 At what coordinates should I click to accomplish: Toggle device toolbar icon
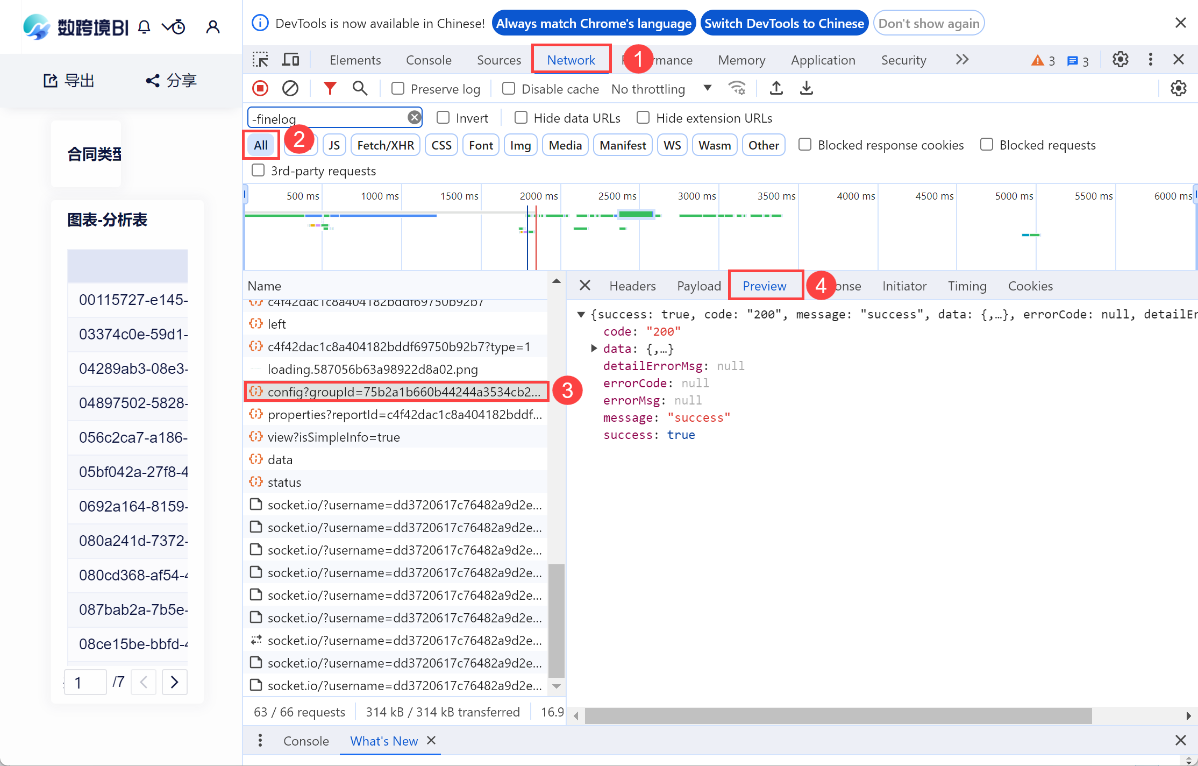pos(290,60)
